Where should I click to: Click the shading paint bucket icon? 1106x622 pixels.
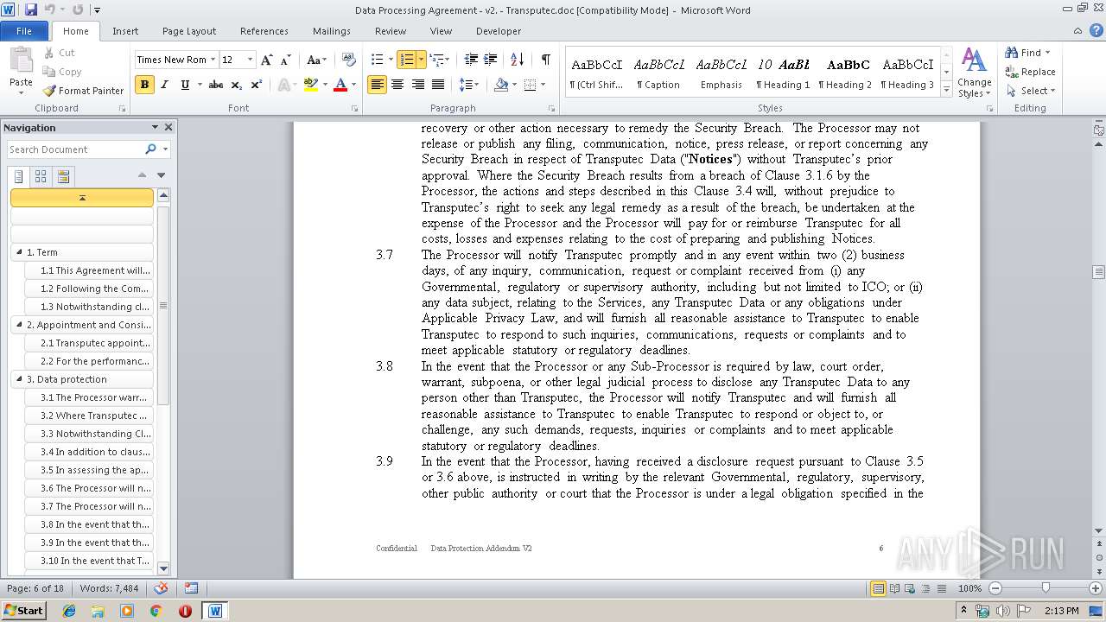tap(501, 85)
